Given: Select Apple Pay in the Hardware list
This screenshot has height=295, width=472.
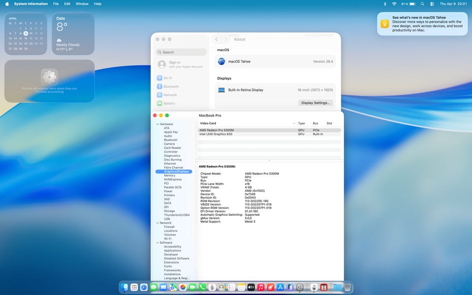Looking at the screenshot, I should 171,132.
